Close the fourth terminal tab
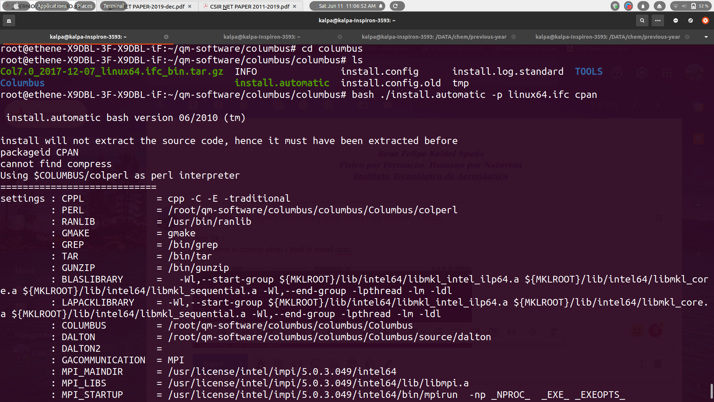The image size is (714, 402). coord(687,37)
